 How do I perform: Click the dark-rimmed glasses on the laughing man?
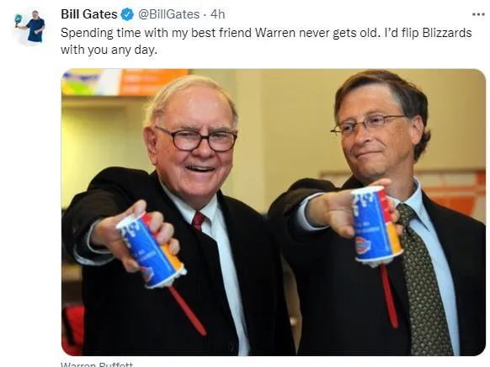click(196, 139)
